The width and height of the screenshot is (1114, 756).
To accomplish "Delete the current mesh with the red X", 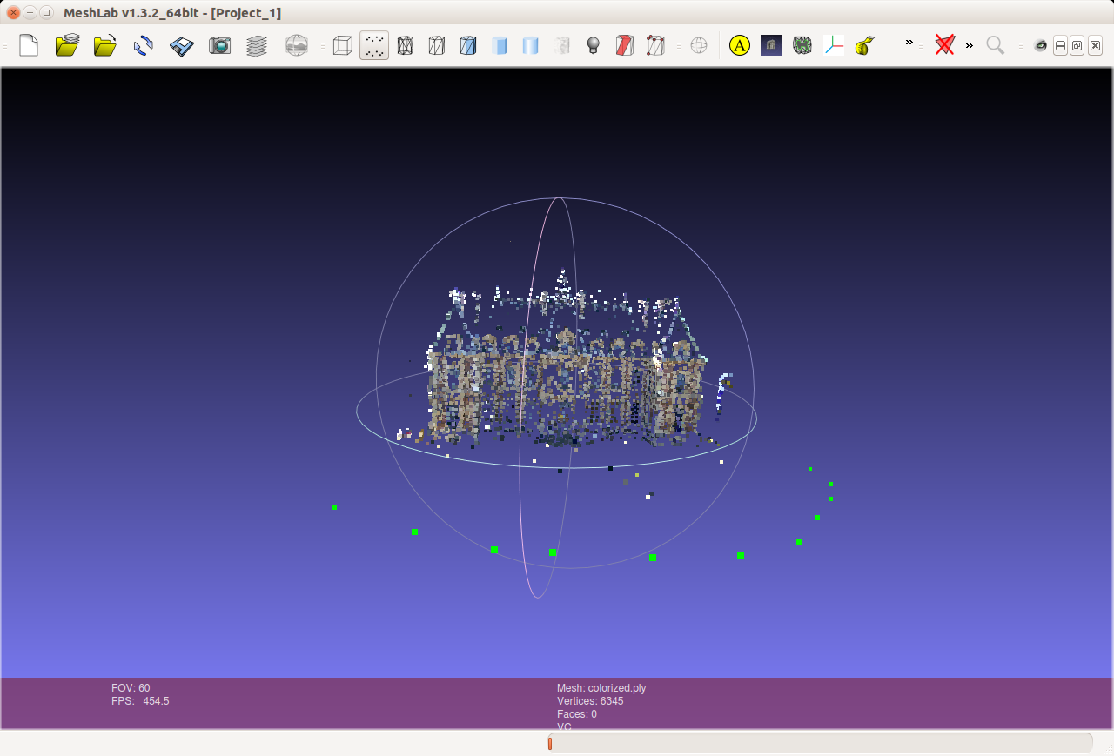I will pos(944,45).
